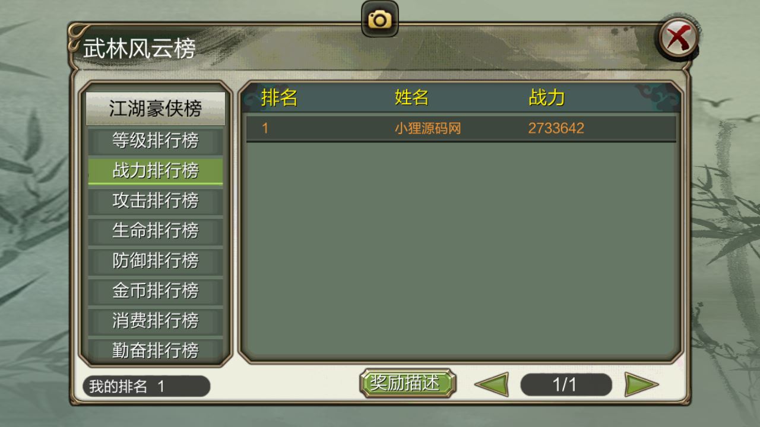Click the 我的排名 my rank field
Image resolution: width=760 pixels, height=427 pixels.
click(147, 387)
